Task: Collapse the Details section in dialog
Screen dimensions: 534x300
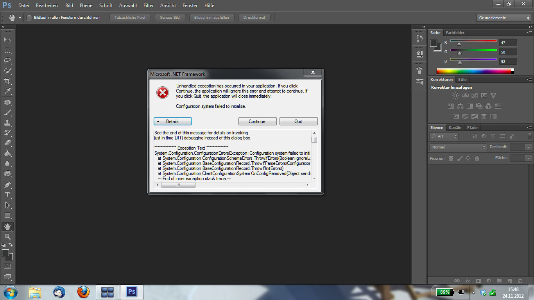Action: [172, 121]
